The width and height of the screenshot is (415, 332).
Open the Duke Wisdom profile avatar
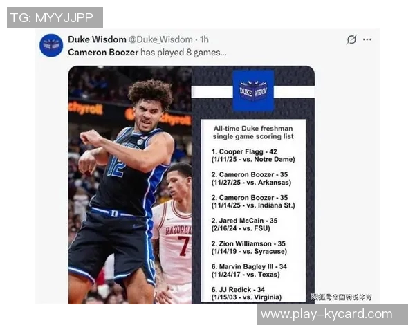click(x=51, y=45)
